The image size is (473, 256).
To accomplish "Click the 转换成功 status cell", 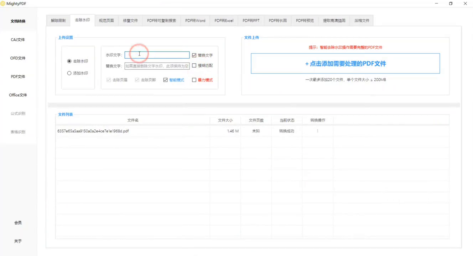I will pos(287,131).
